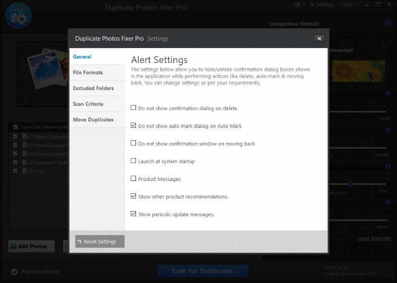Open the File Formats tab
Viewport: 397px width, 283px height.
coord(97,72)
